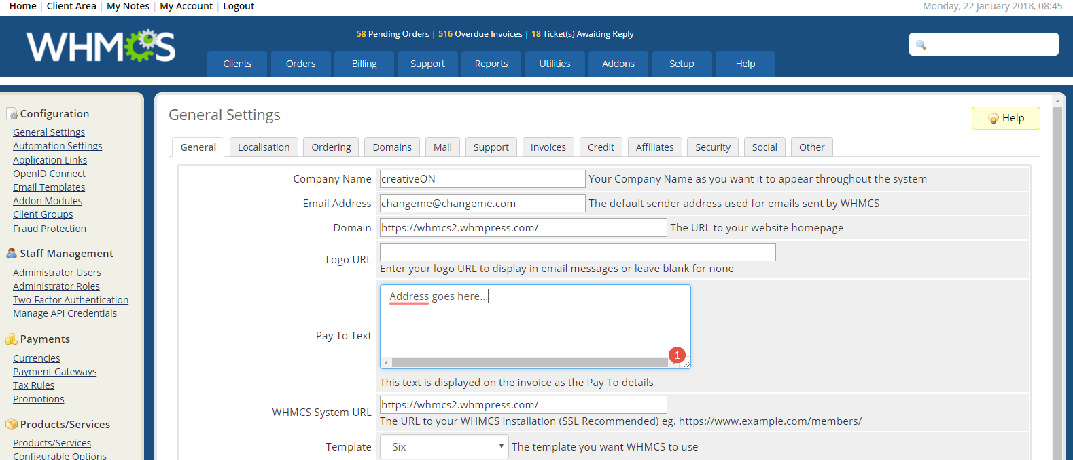
Task: Open the Utilities menu
Action: point(555,64)
